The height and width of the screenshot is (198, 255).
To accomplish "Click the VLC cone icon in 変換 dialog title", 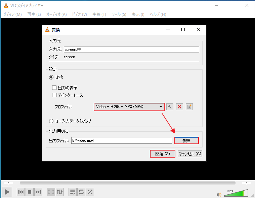I will coord(47,30).
